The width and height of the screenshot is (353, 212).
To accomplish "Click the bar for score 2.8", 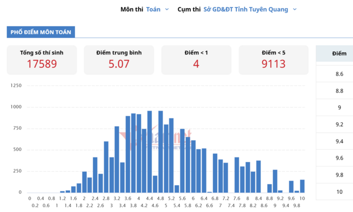I will [x=106, y=167].
